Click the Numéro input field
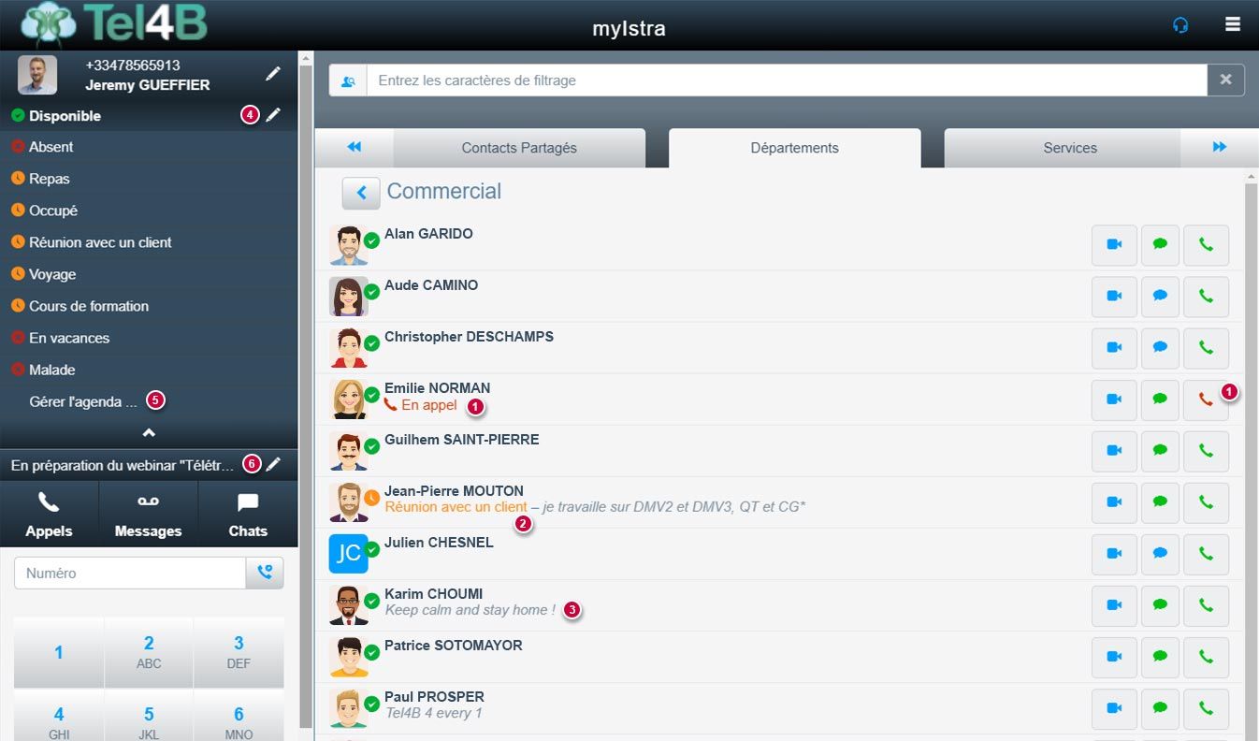The width and height of the screenshot is (1259, 741). coord(130,573)
